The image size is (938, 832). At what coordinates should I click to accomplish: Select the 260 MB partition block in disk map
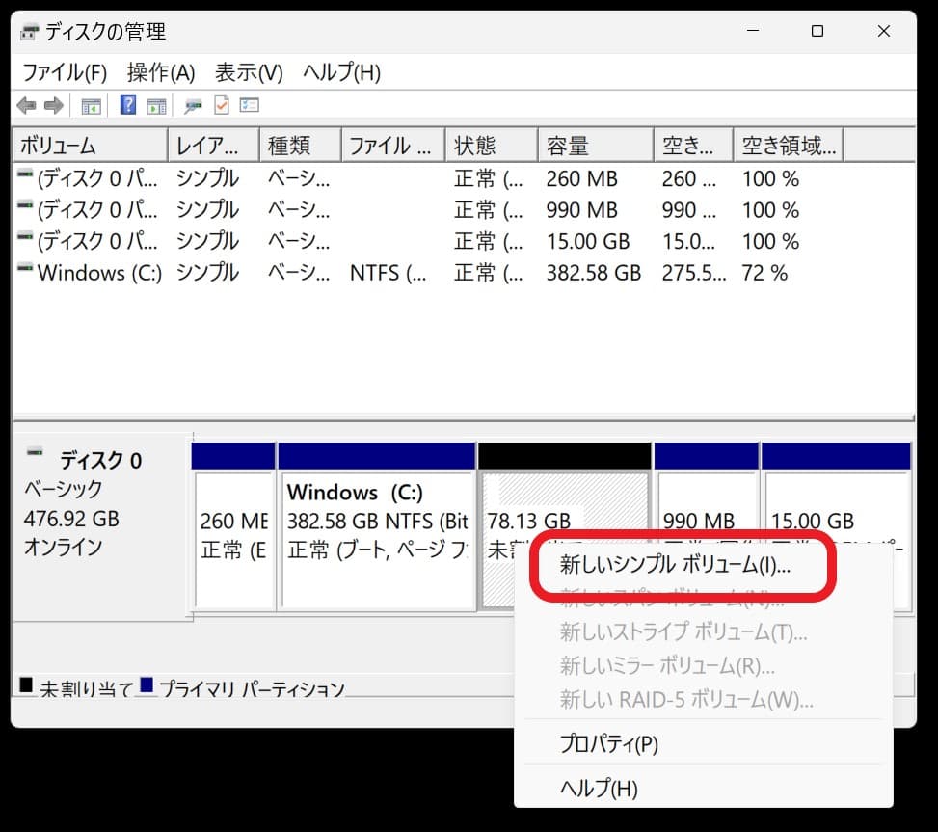pos(234,526)
